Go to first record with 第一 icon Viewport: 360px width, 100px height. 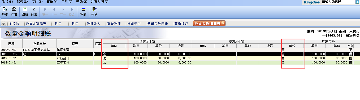(45, 12)
